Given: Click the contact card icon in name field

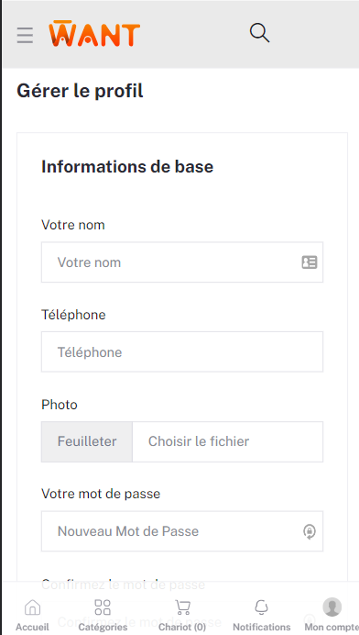Looking at the screenshot, I should click(x=310, y=262).
